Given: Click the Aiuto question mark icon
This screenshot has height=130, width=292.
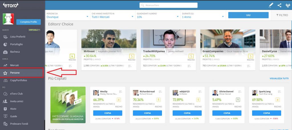Looking at the screenshot, I should coord(5,109).
